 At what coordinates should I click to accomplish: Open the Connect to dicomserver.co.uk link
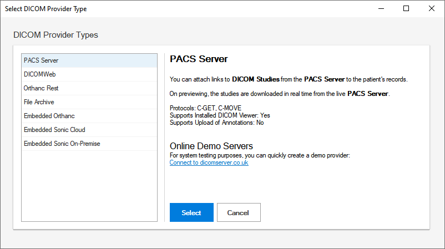point(209,163)
